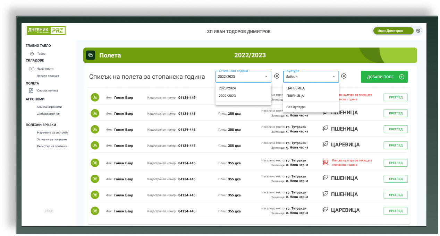Click Списък на полета за стопанска година heading
The width and height of the screenshot is (440, 236).
coord(147,77)
